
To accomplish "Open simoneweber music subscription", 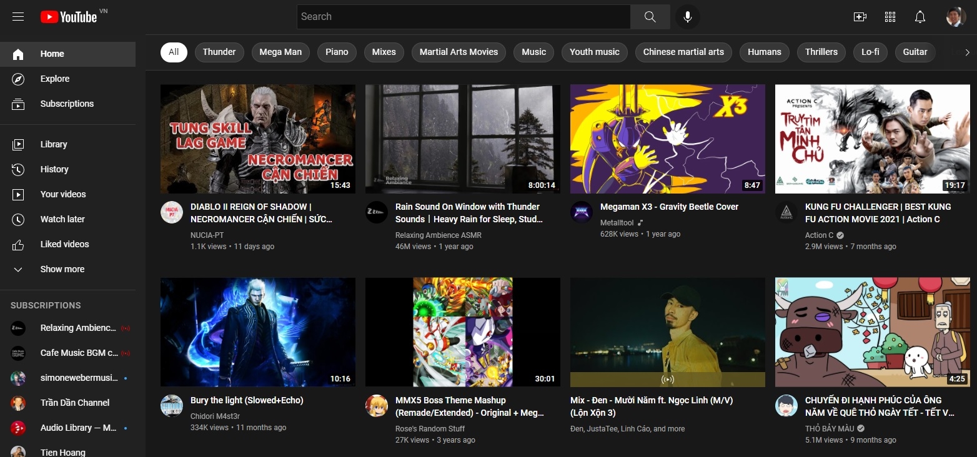I will pyautogui.click(x=67, y=378).
